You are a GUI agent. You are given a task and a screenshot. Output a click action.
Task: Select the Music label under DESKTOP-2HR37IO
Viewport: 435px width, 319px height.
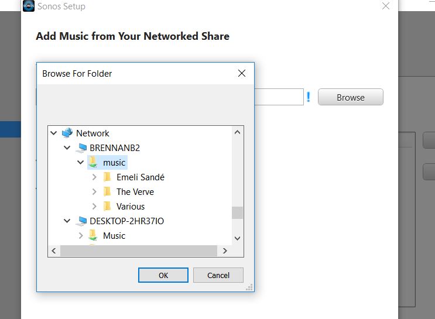(x=114, y=236)
